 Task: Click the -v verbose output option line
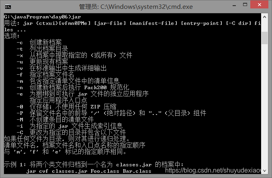61,68
